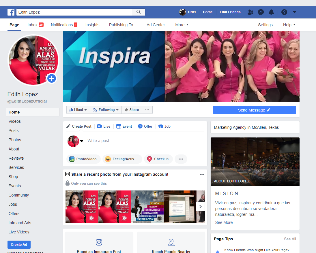
Task: Open Services in left sidebar
Action: tap(16, 168)
